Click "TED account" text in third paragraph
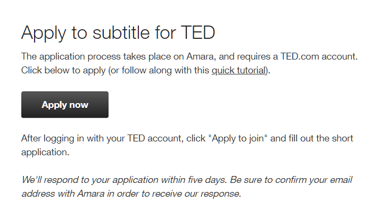 pos(154,138)
